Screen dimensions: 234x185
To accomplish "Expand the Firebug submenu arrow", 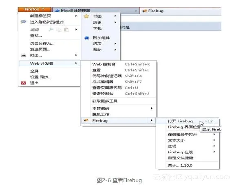I will 152,120.
